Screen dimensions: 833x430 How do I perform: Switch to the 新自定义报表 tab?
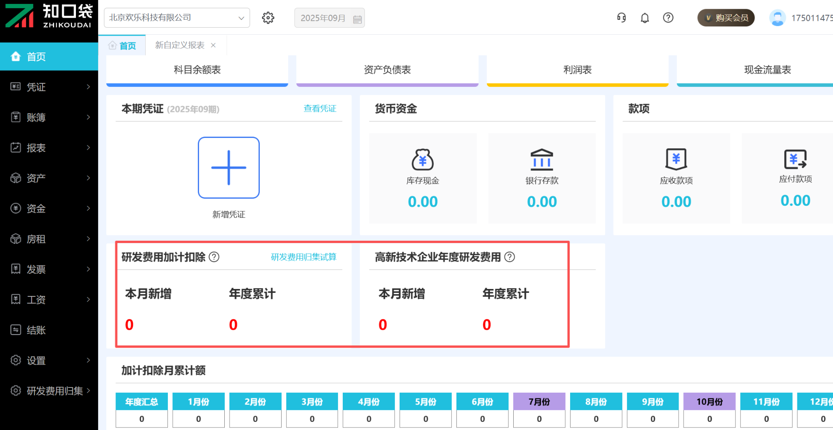pos(180,45)
